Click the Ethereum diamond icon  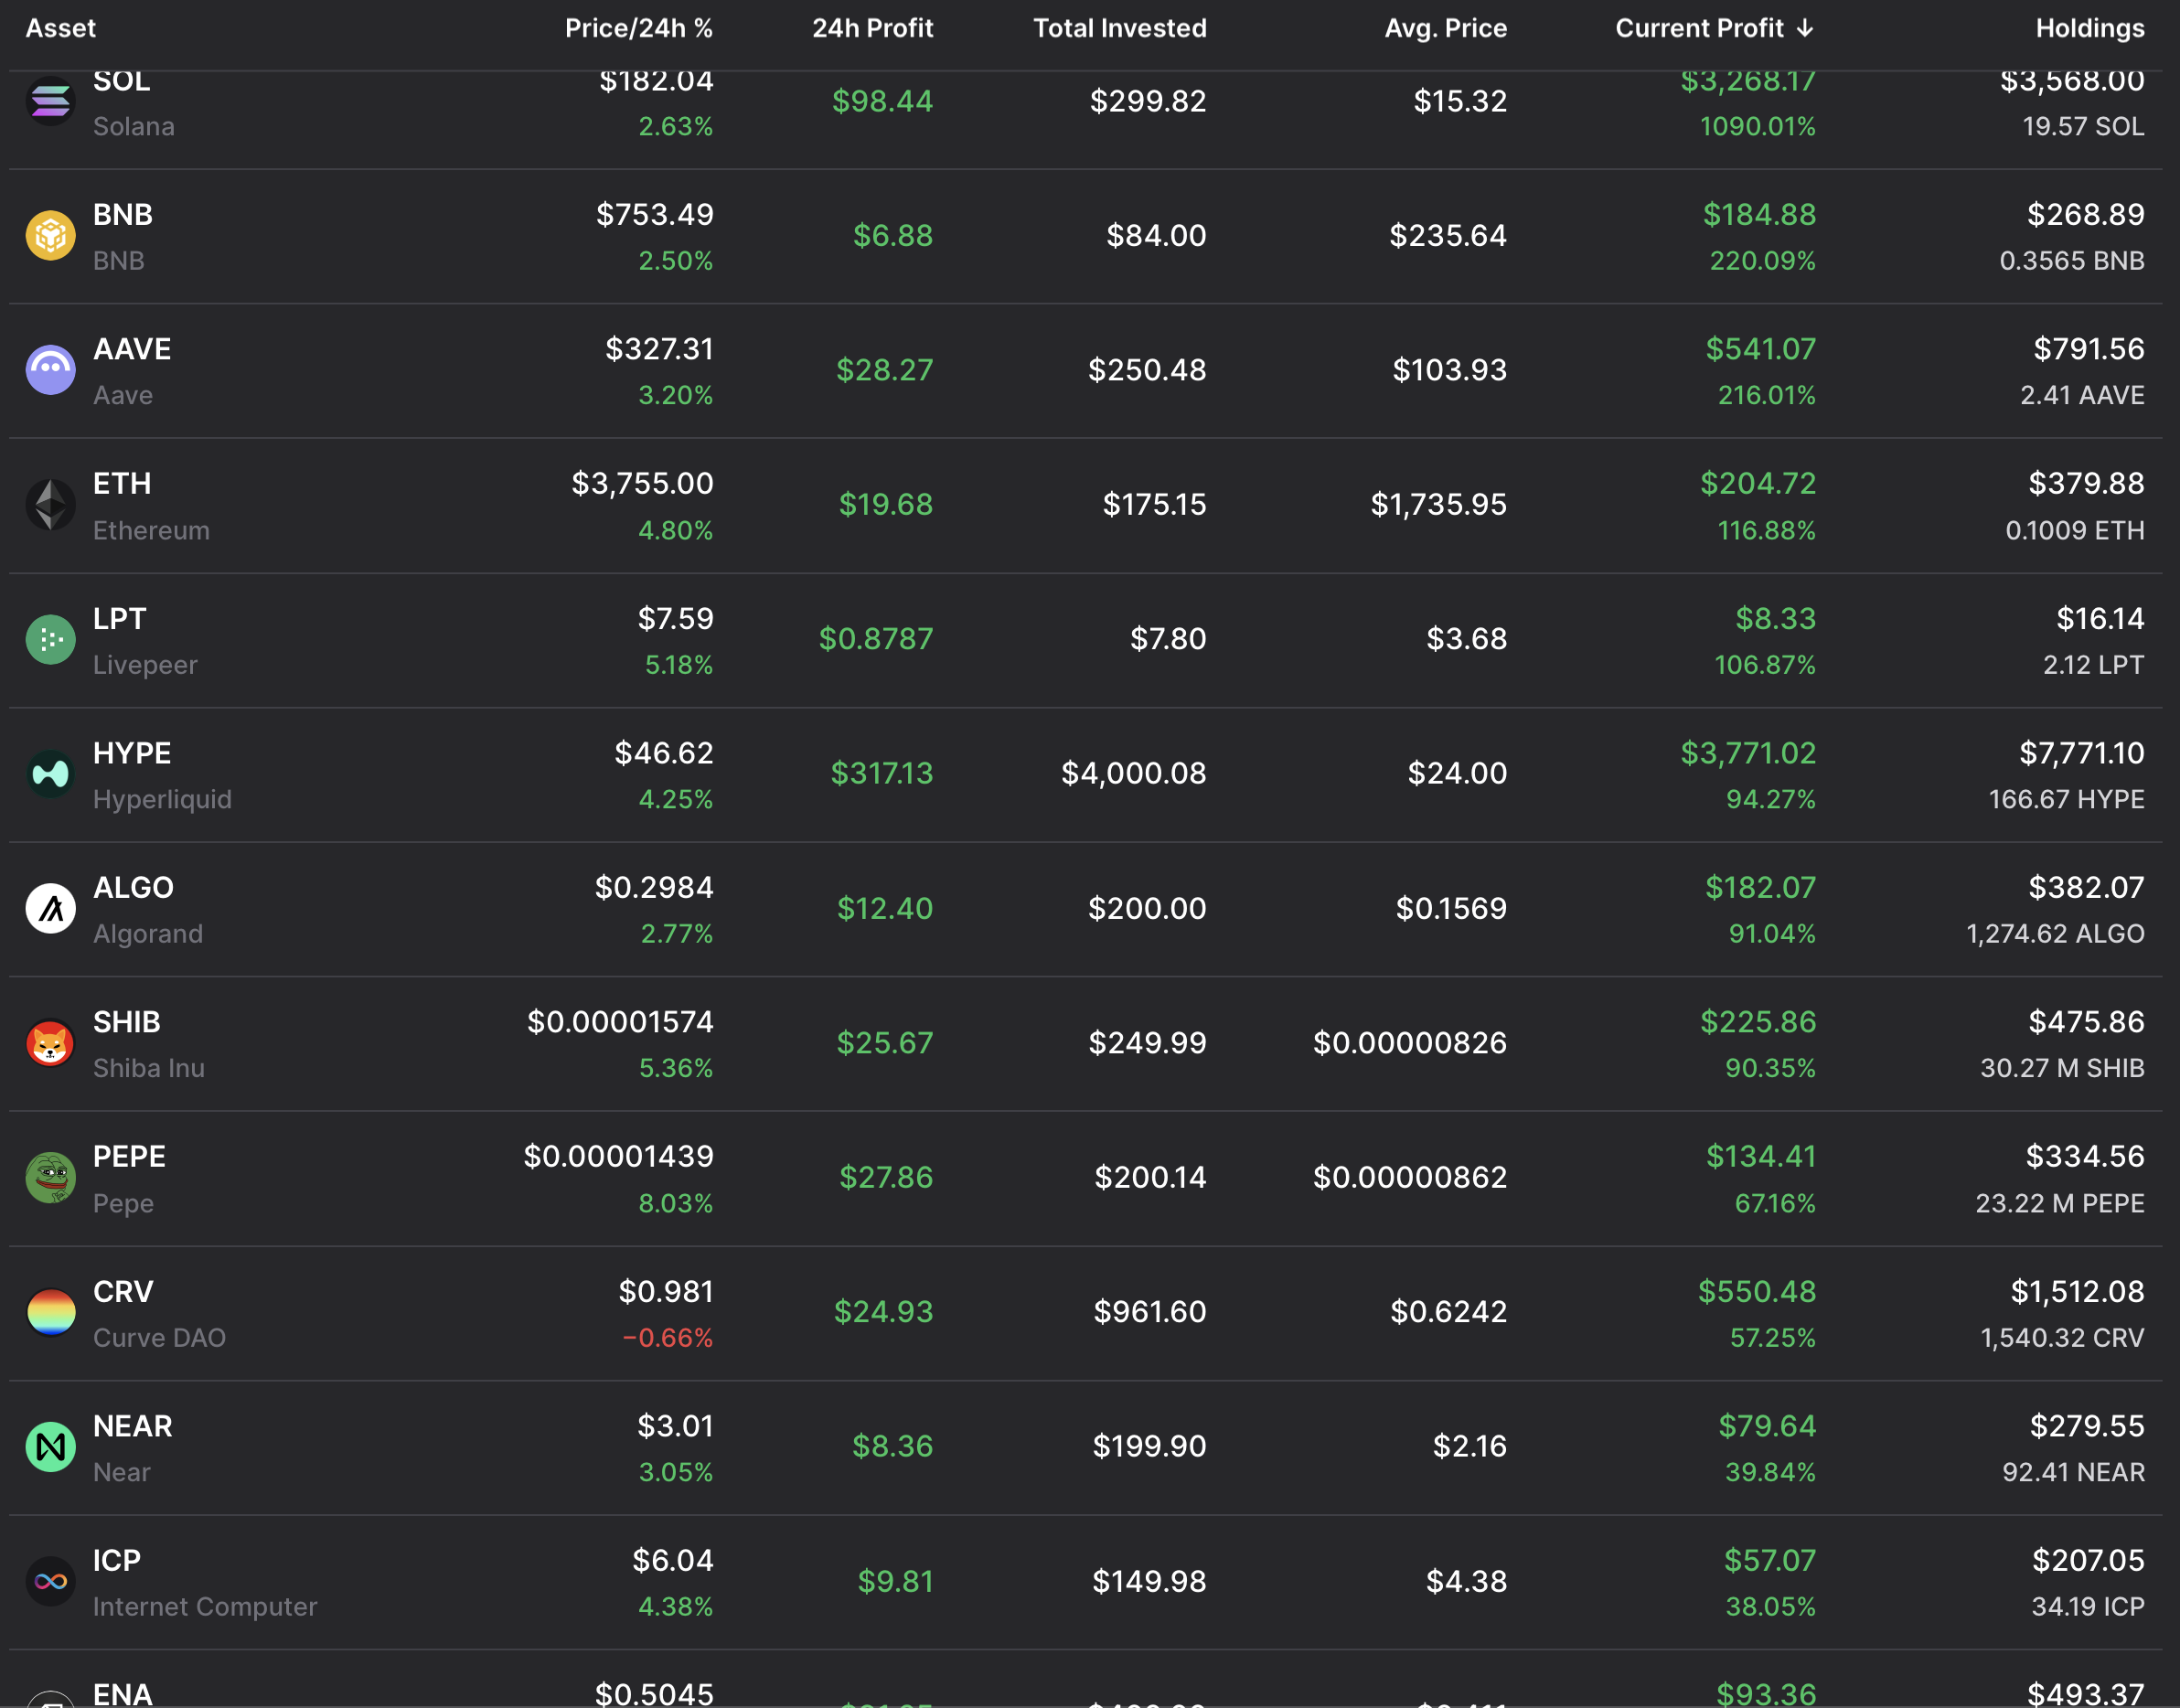tap(50, 505)
